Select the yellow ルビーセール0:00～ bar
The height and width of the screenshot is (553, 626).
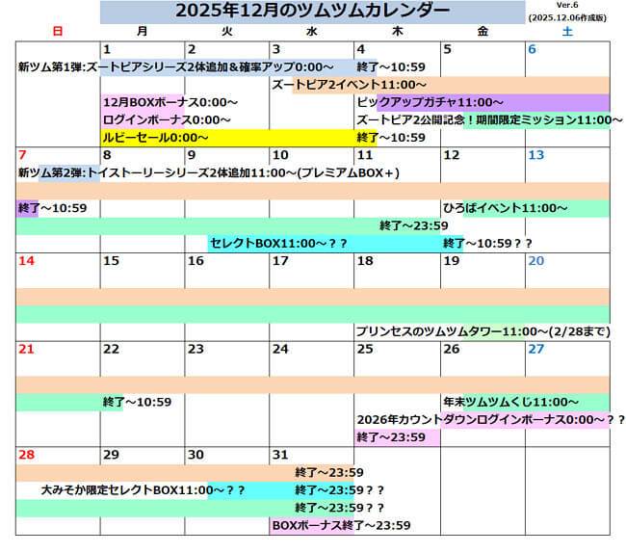coord(227,138)
